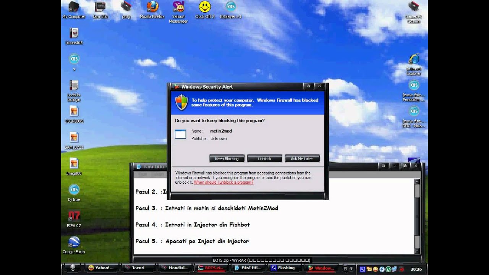The width and height of the screenshot is (489, 275).
Task: Select the Clock Off 2 smiley icon
Action: [x=205, y=7]
